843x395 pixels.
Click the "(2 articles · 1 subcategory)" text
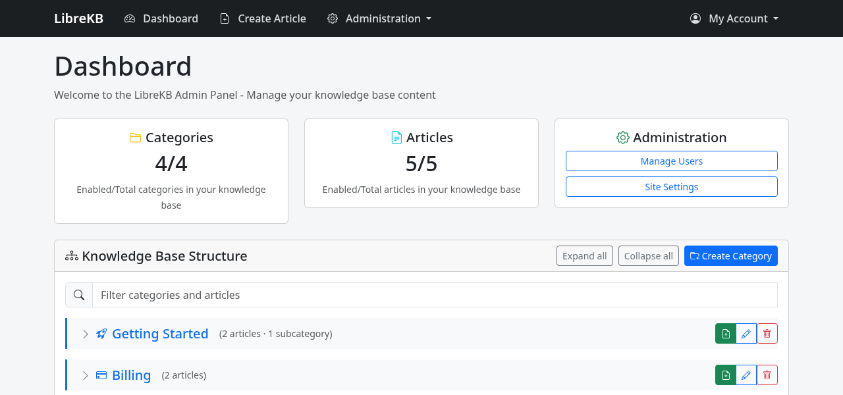pos(276,334)
